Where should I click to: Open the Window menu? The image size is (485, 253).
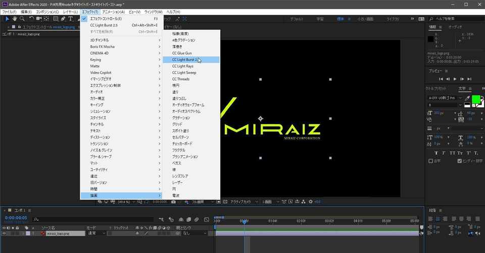(x=154, y=12)
